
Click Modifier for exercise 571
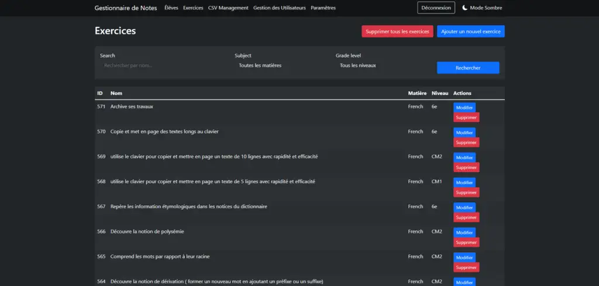click(x=464, y=108)
